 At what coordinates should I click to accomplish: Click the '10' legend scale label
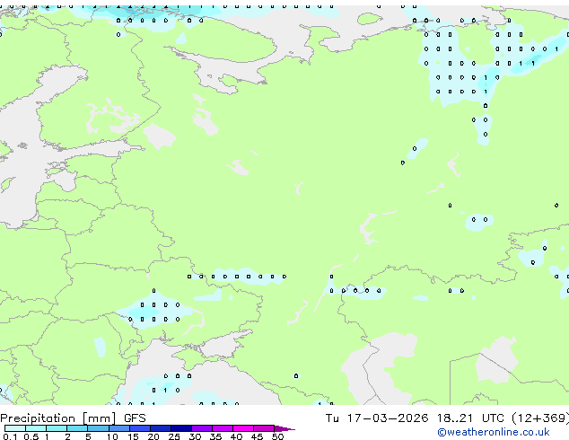coord(112,436)
